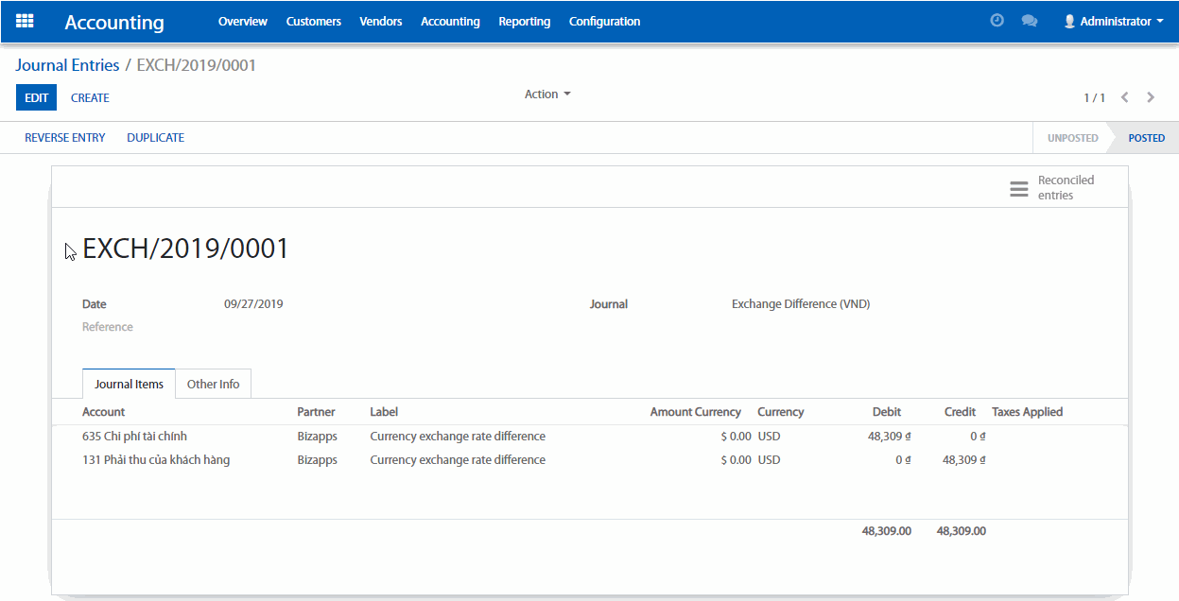
Task: Select the Journal Items tab
Action: click(129, 385)
